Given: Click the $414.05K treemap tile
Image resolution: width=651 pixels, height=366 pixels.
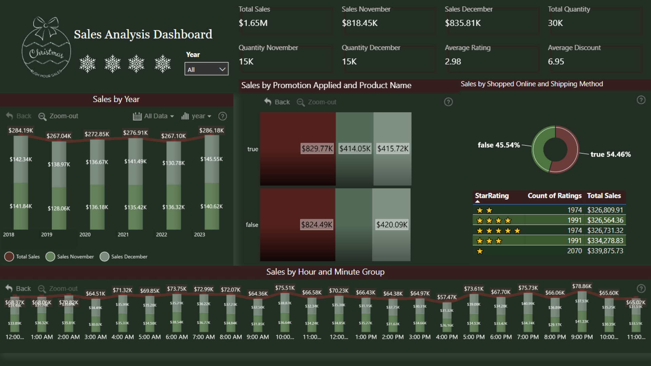Looking at the screenshot, I should 355,148.
